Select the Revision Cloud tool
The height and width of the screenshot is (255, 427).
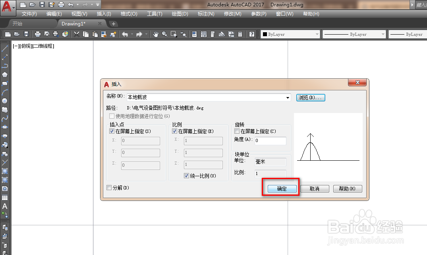(5, 110)
